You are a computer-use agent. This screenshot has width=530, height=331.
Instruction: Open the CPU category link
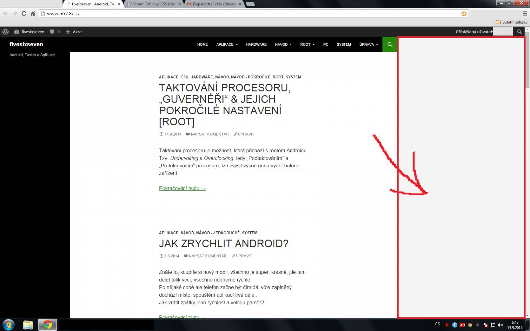point(185,77)
